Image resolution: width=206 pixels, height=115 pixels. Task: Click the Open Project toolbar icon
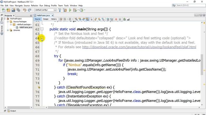[x=13, y=10]
